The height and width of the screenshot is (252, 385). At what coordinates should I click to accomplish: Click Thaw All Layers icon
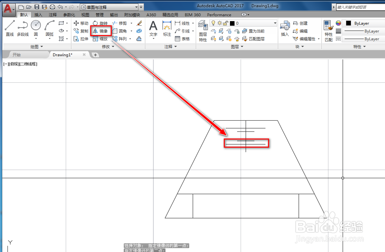coord(229,39)
